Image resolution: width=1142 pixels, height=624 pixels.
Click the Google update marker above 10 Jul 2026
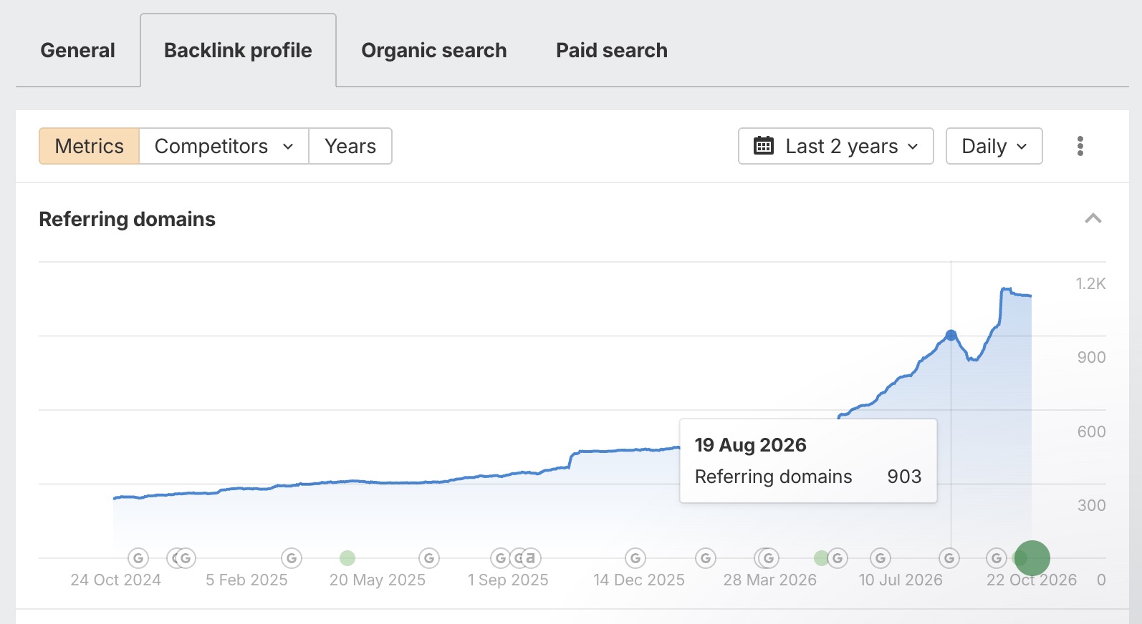click(881, 558)
